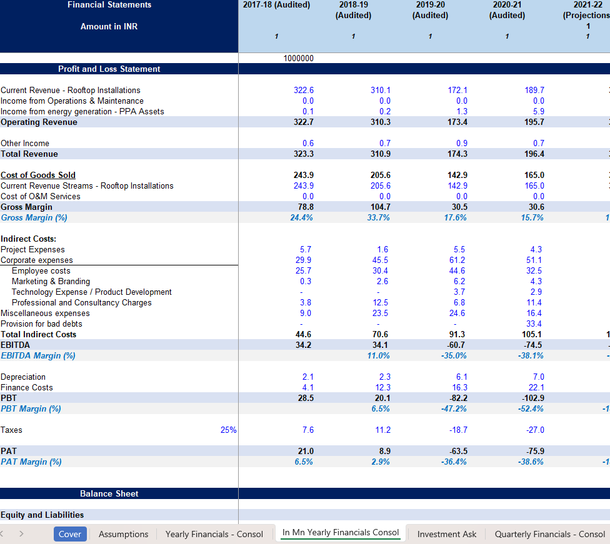The width and height of the screenshot is (610, 544).
Task: Select 2020-21 Provision for bad debts 33.4
Action: 534,324
